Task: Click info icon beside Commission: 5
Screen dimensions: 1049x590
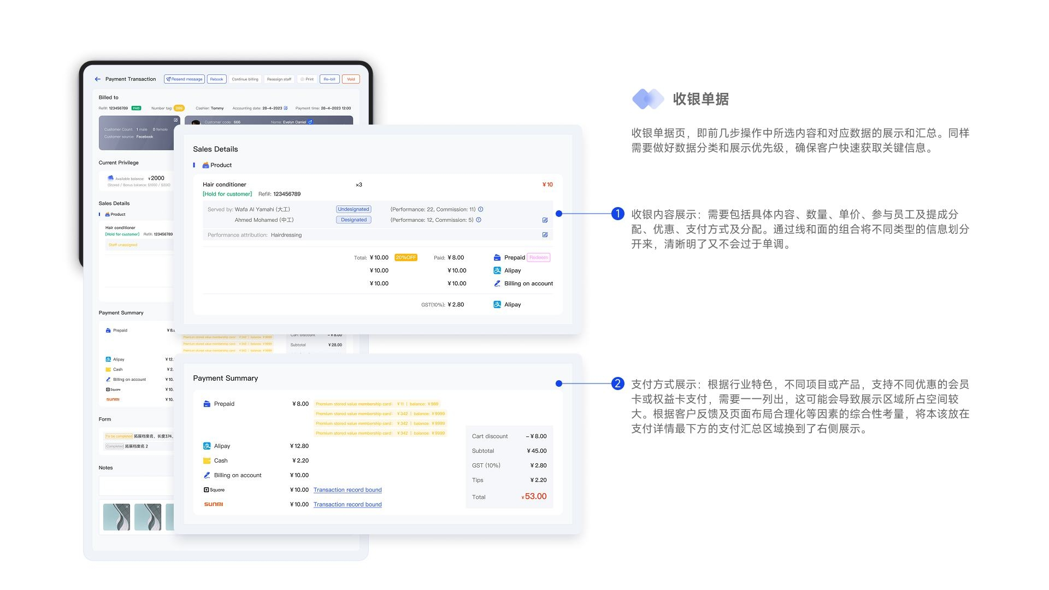Action: (x=479, y=220)
